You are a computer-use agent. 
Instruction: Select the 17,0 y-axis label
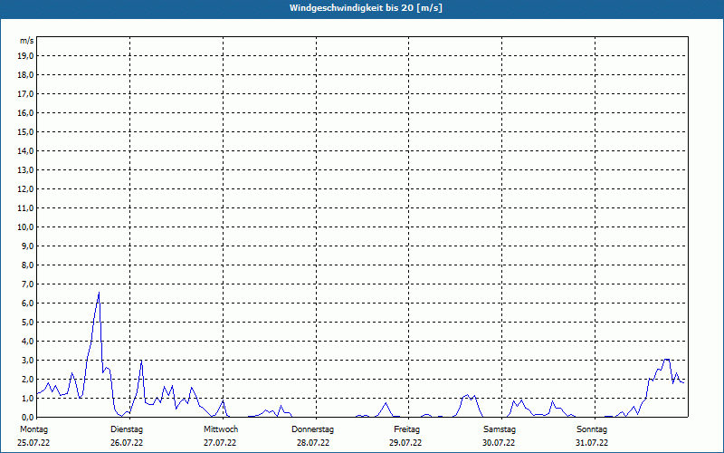pyautogui.click(x=25, y=94)
